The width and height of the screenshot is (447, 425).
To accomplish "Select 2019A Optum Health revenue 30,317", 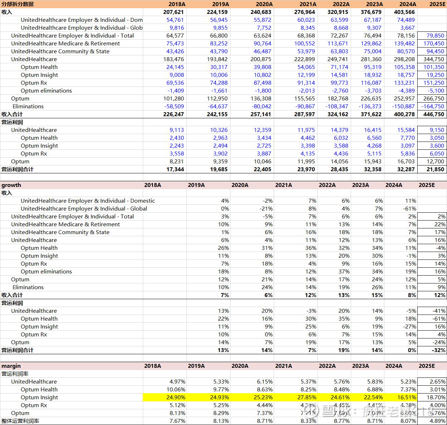I will point(218,67).
